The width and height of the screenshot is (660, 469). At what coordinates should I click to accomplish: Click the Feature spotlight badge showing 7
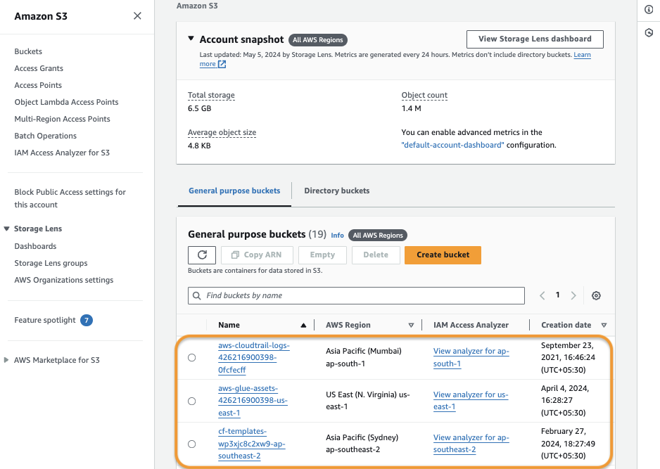click(x=87, y=320)
